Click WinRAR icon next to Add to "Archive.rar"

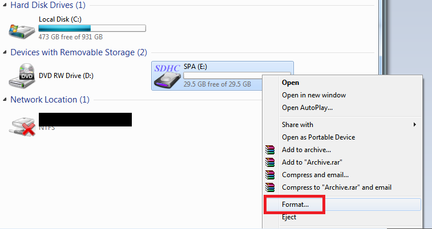(x=270, y=162)
